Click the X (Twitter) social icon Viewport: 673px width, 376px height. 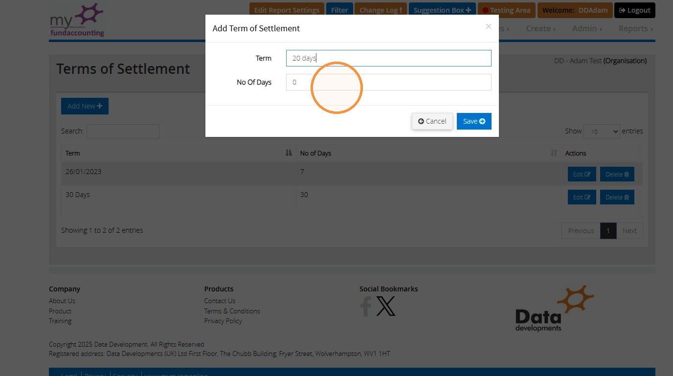pyautogui.click(x=386, y=306)
